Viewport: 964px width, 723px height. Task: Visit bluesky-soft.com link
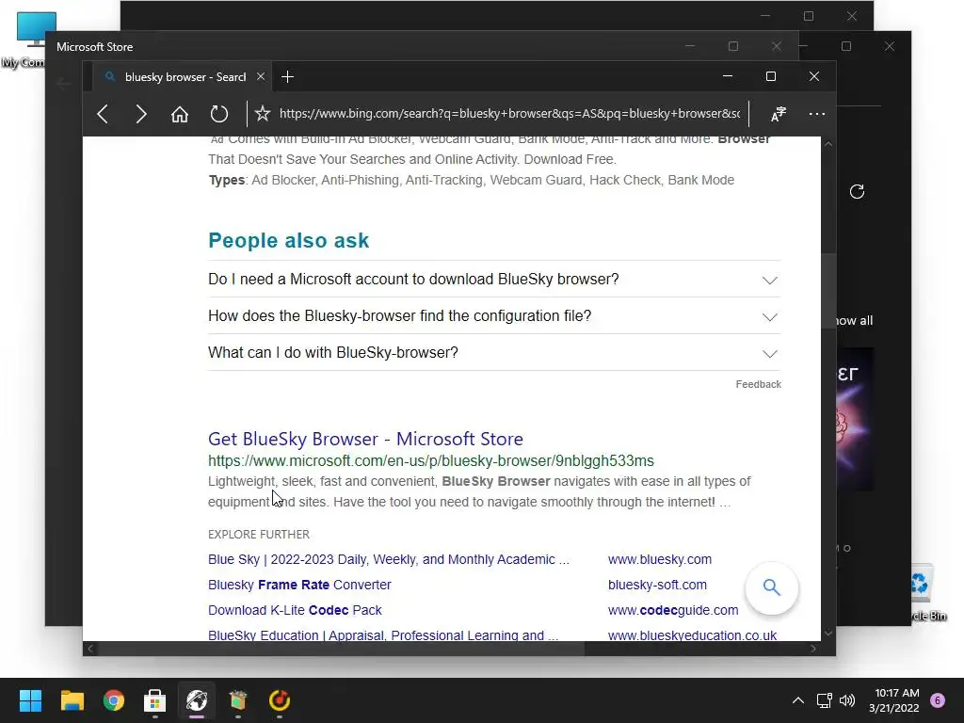click(x=657, y=585)
